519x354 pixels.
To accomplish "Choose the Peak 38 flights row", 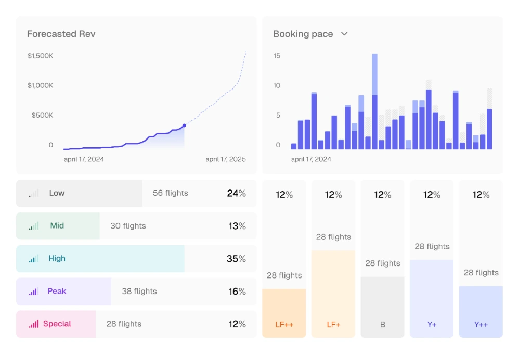I will click(136, 292).
